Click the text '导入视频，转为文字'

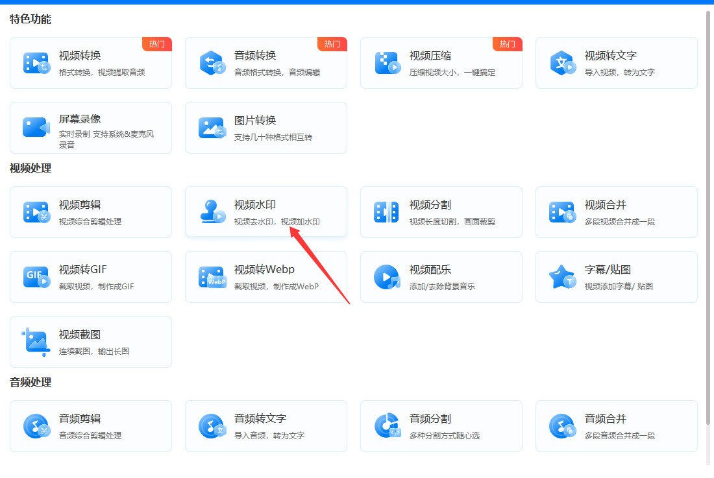click(620, 72)
